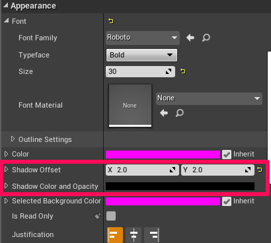Expand Outline Settings
This screenshot has height=243, width=271.
pos(13,139)
